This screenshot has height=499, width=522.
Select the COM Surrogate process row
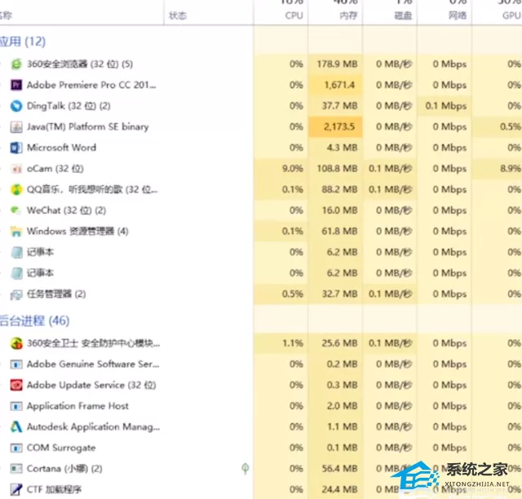[261, 448]
